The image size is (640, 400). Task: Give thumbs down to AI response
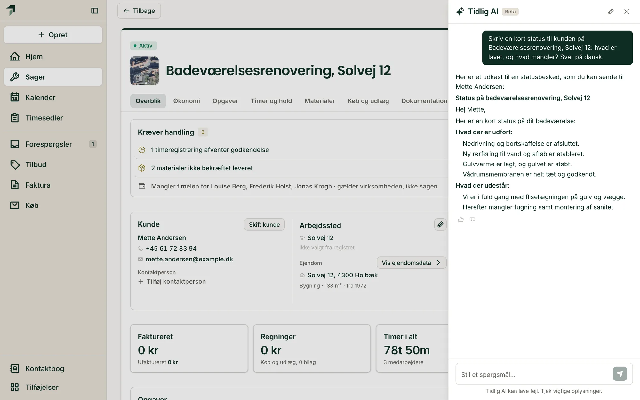click(472, 220)
